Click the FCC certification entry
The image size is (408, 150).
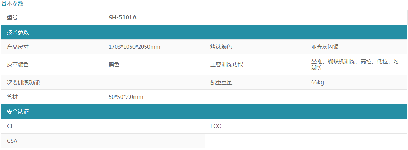(x=216, y=126)
